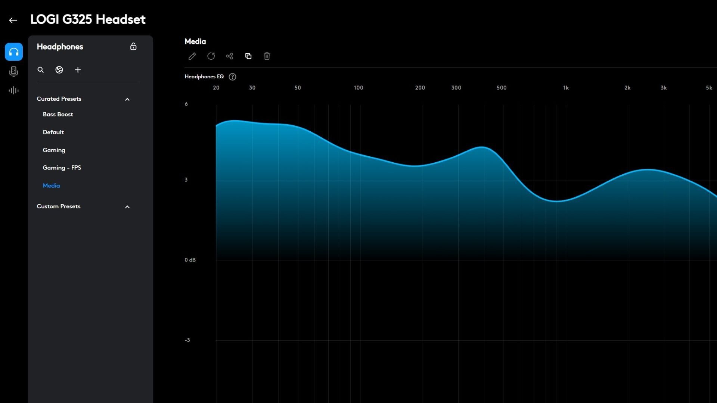Click EQ curve peak near 30 Hz
This screenshot has width=717, height=403.
click(x=235, y=121)
